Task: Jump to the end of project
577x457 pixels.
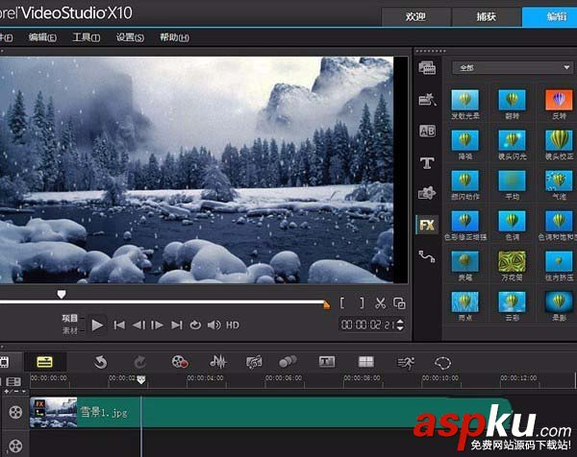Action: point(177,325)
